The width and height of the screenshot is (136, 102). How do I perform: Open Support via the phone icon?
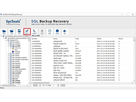point(35,32)
